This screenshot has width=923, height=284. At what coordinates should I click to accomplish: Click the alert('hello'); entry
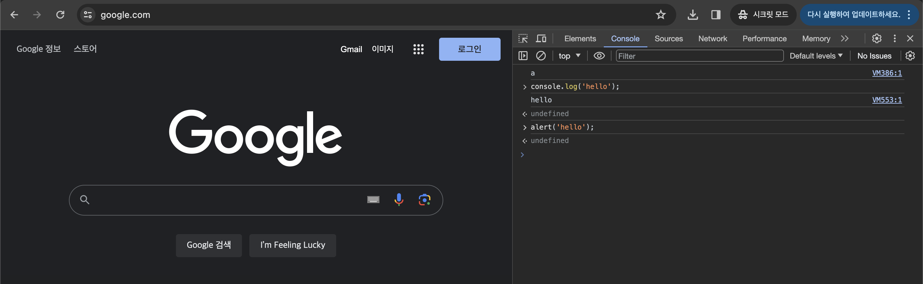[562, 127]
